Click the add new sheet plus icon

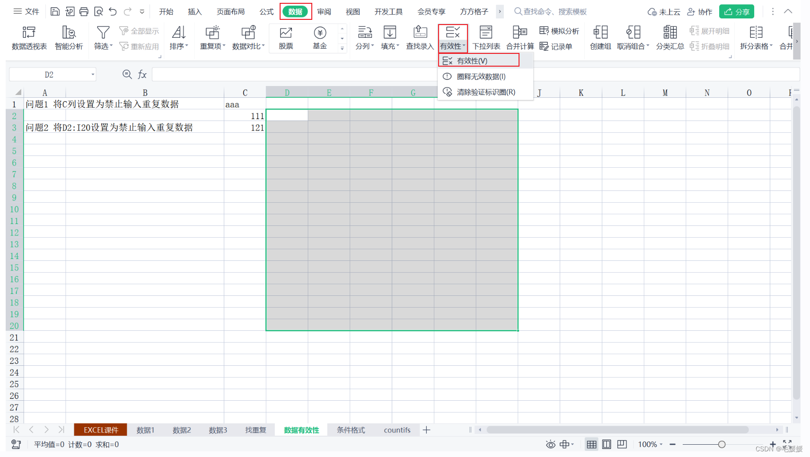pyautogui.click(x=426, y=430)
